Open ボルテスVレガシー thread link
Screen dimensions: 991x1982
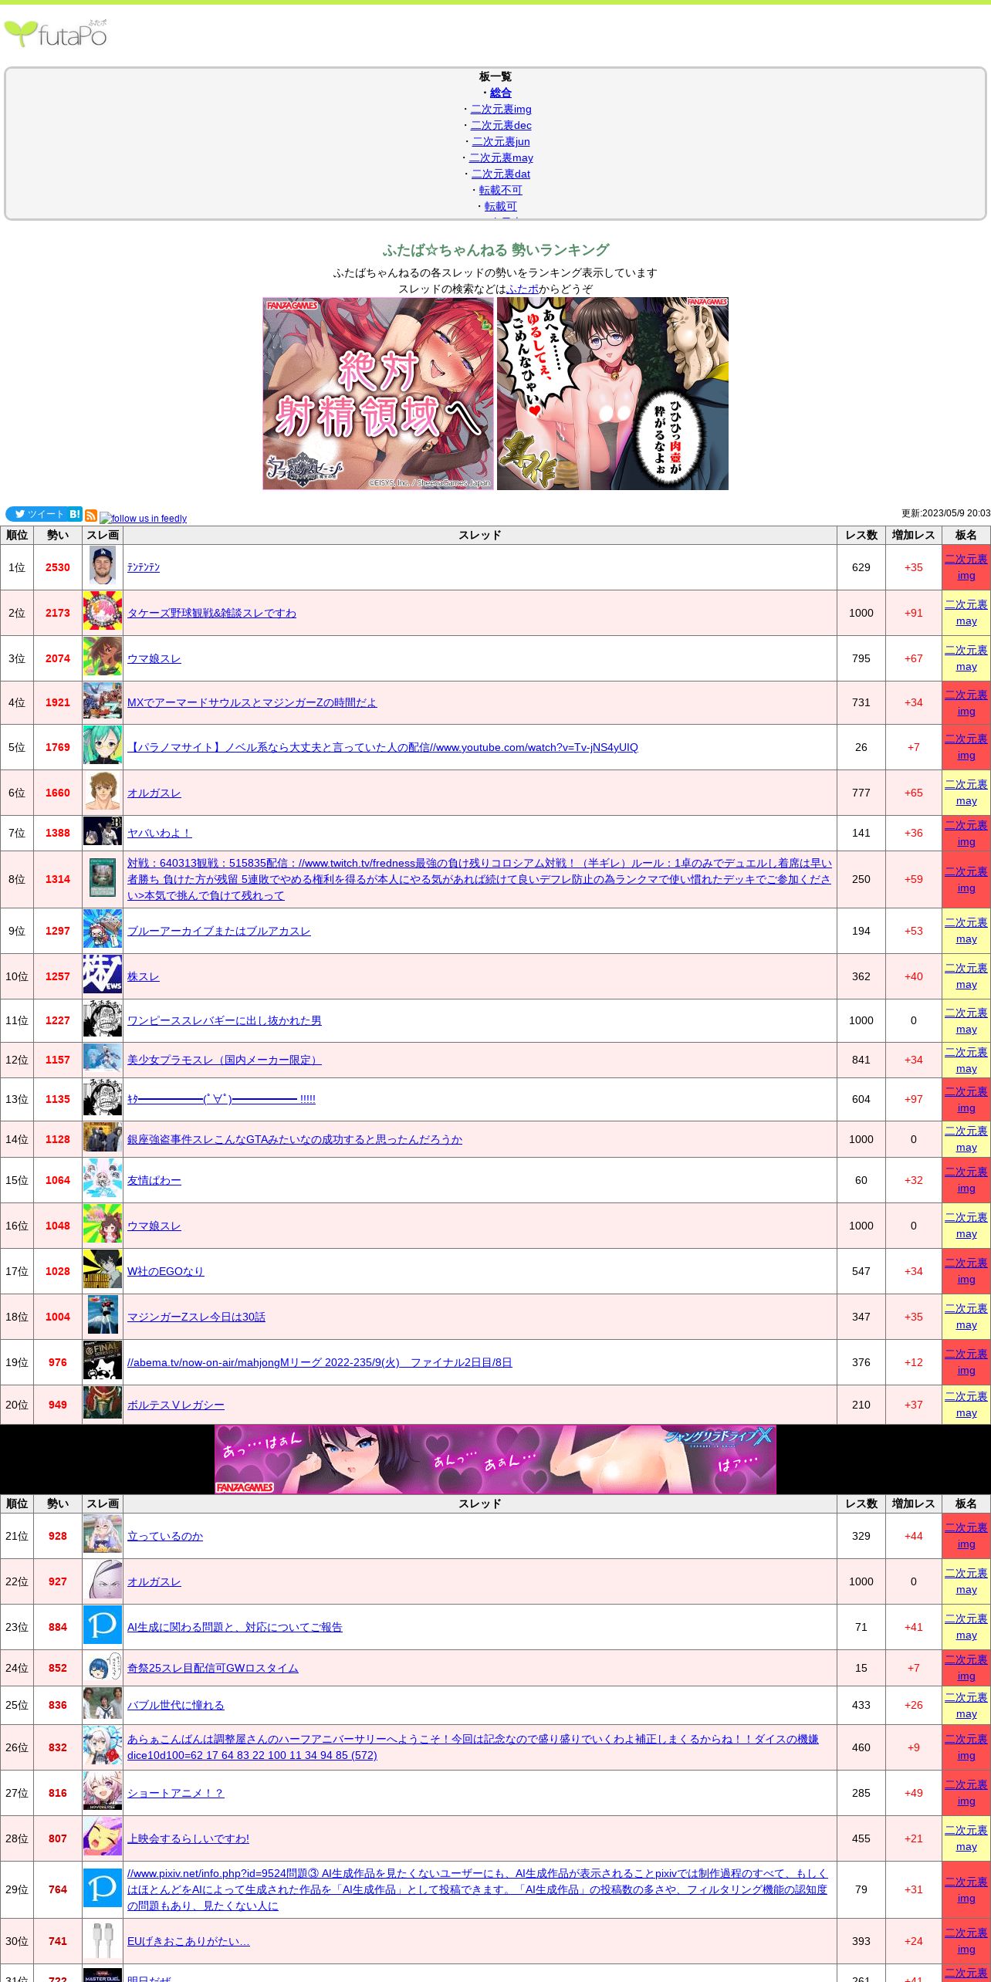(x=175, y=1405)
